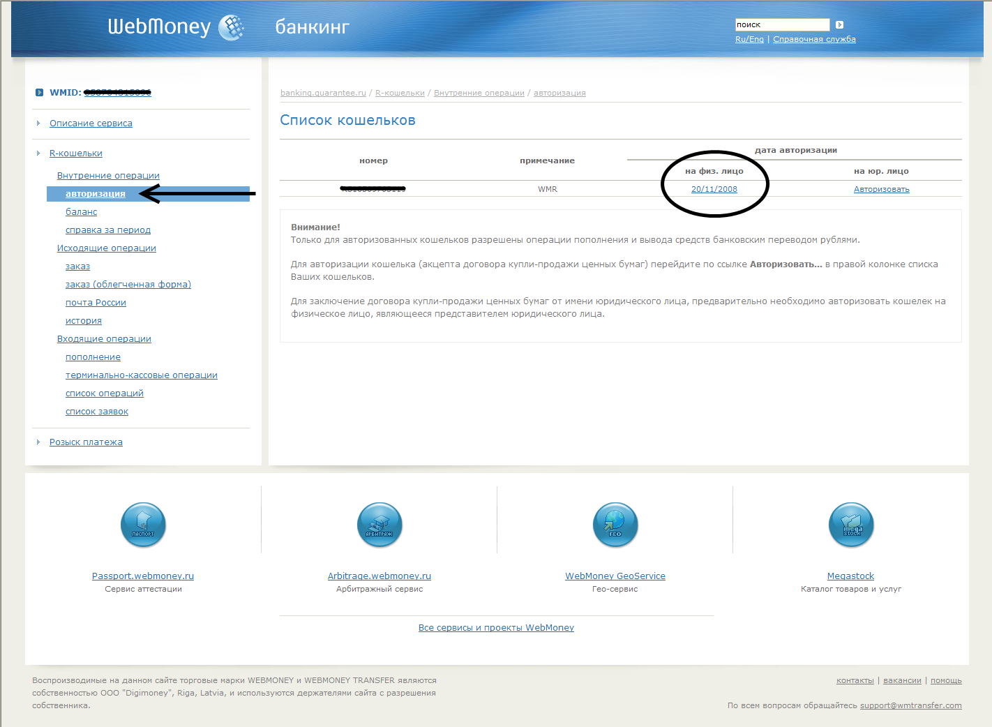Click Авторизовать link for legal entity

tap(882, 189)
